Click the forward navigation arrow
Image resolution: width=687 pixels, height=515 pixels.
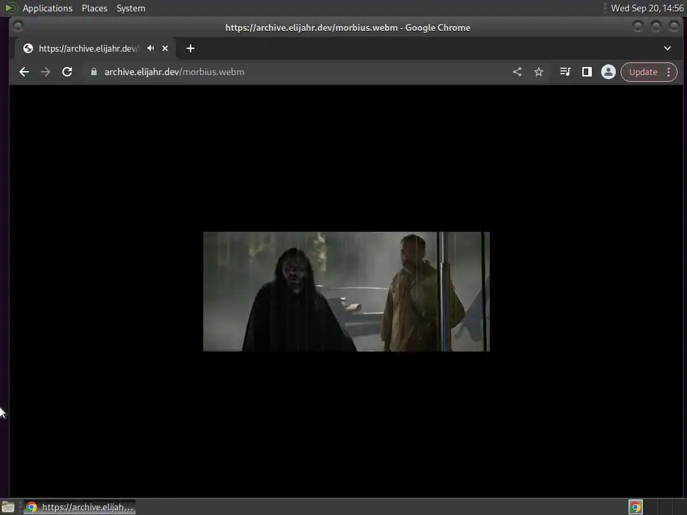coord(46,72)
